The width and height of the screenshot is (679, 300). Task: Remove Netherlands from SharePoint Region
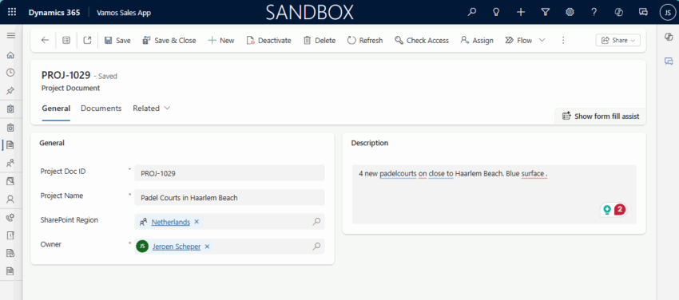197,222
